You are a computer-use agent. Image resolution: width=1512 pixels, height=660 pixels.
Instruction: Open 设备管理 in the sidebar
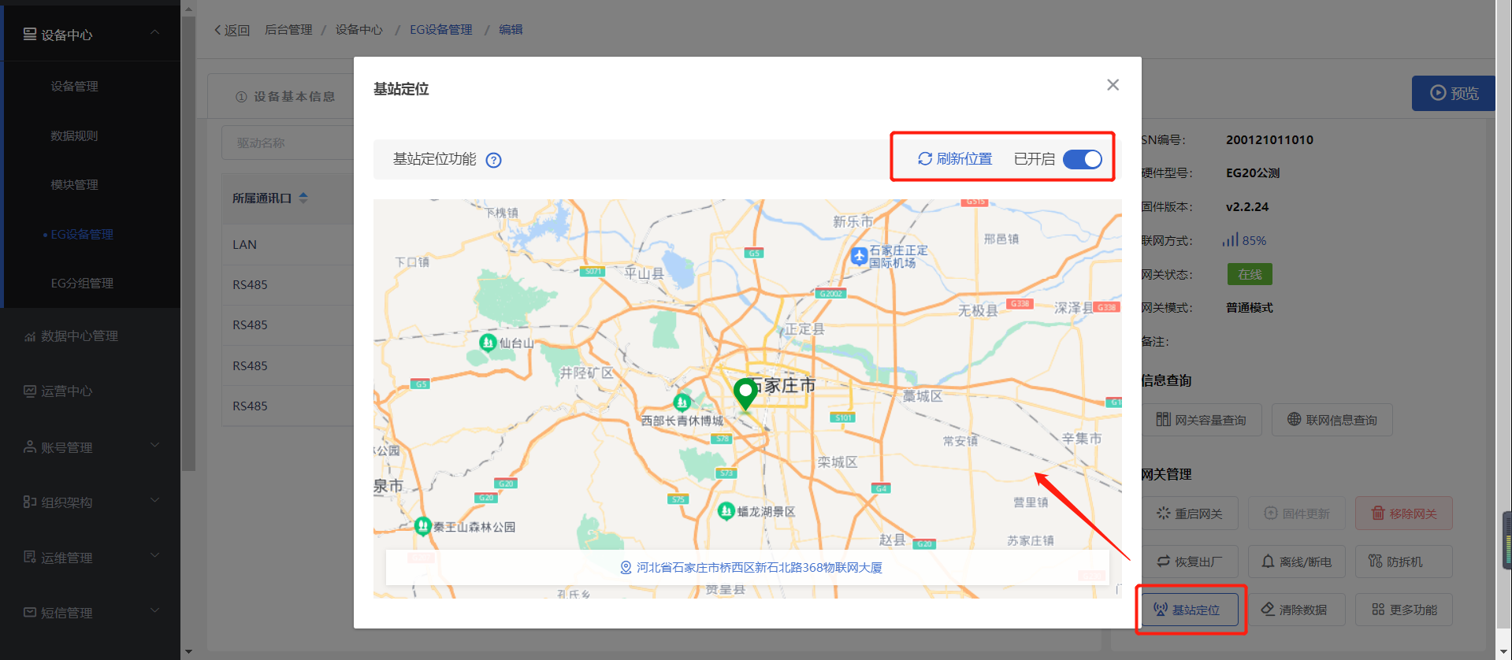click(74, 86)
